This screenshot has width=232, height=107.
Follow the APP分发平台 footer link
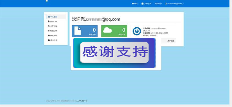pos(82,101)
